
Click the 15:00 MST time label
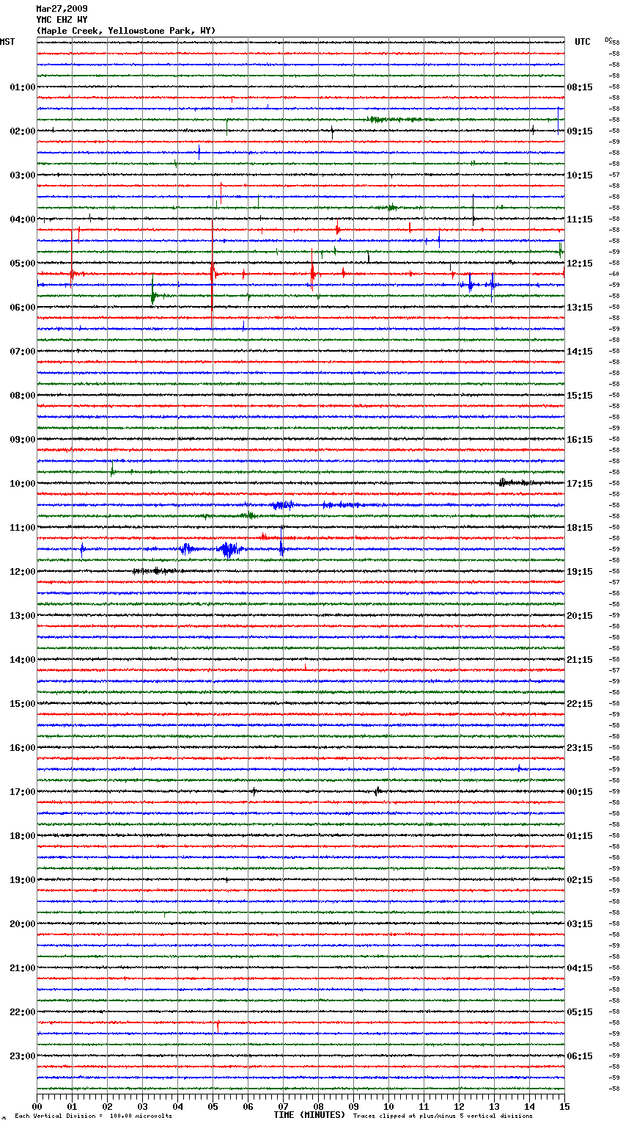click(x=23, y=704)
